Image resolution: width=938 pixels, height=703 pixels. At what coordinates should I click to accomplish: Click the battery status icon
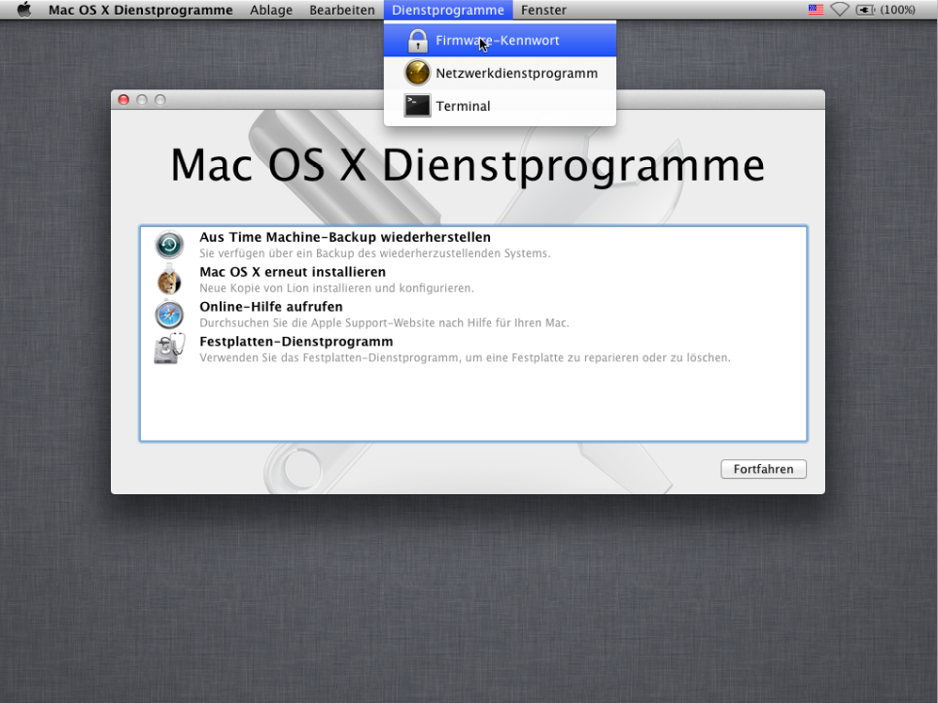click(866, 10)
